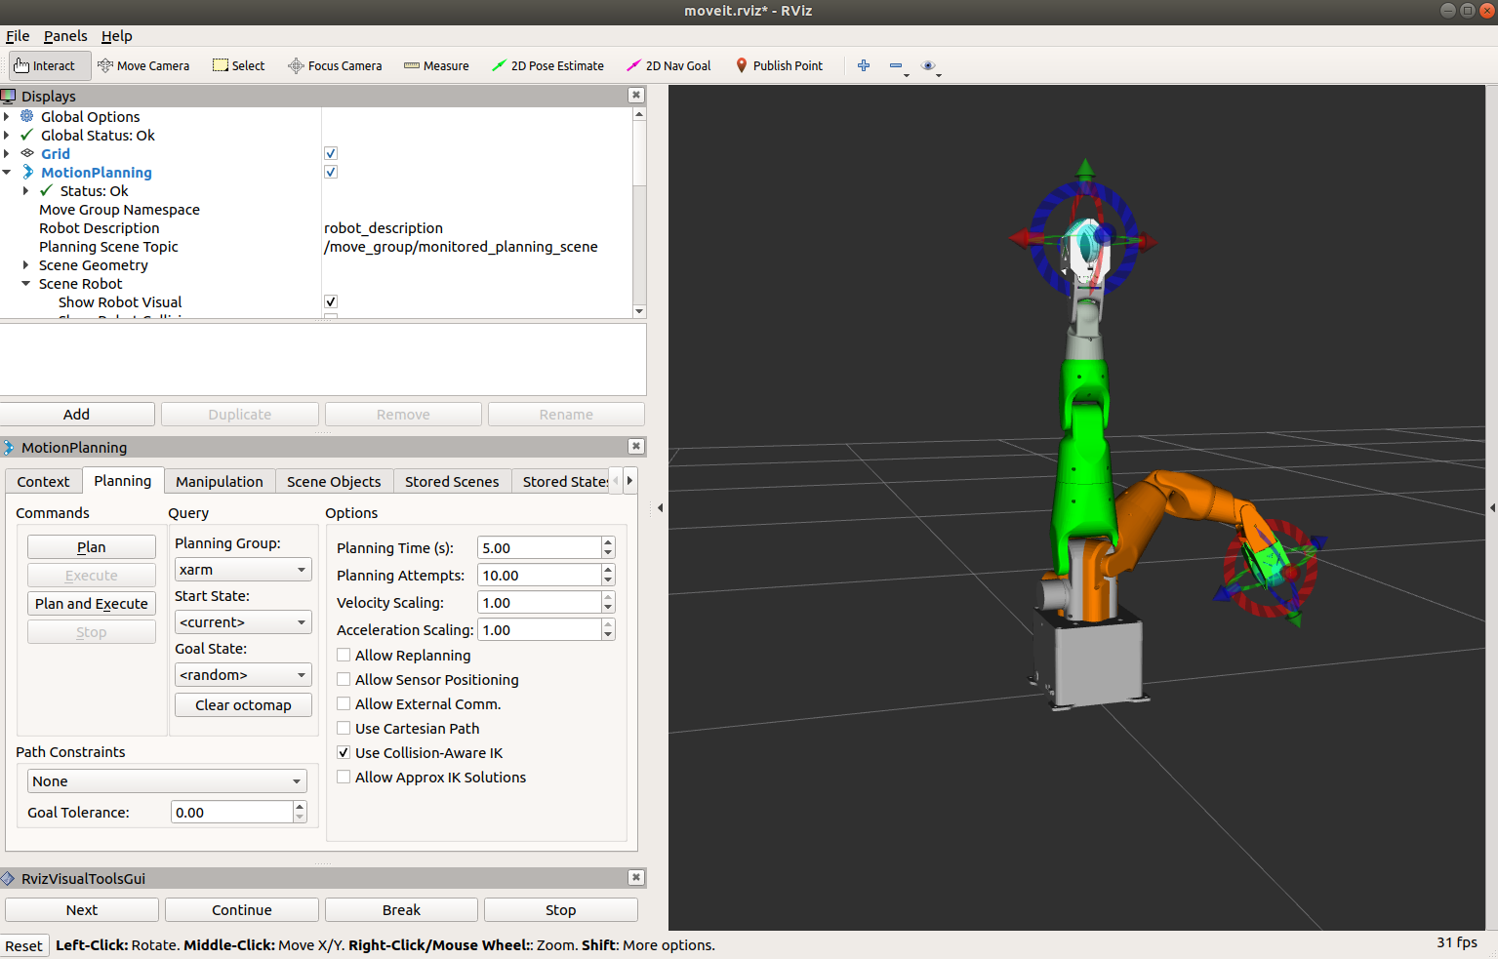Disable Use Collision-Aware IK
The width and height of the screenshot is (1498, 959).
point(344,752)
